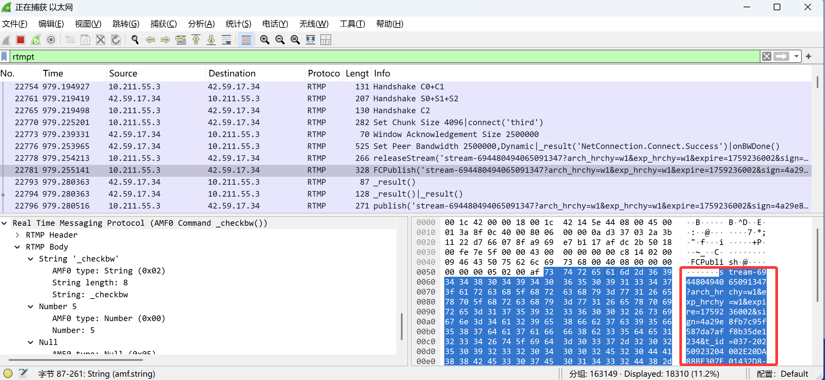825x380 pixels.
Task: Open capture options gear icon
Action: pos(51,40)
